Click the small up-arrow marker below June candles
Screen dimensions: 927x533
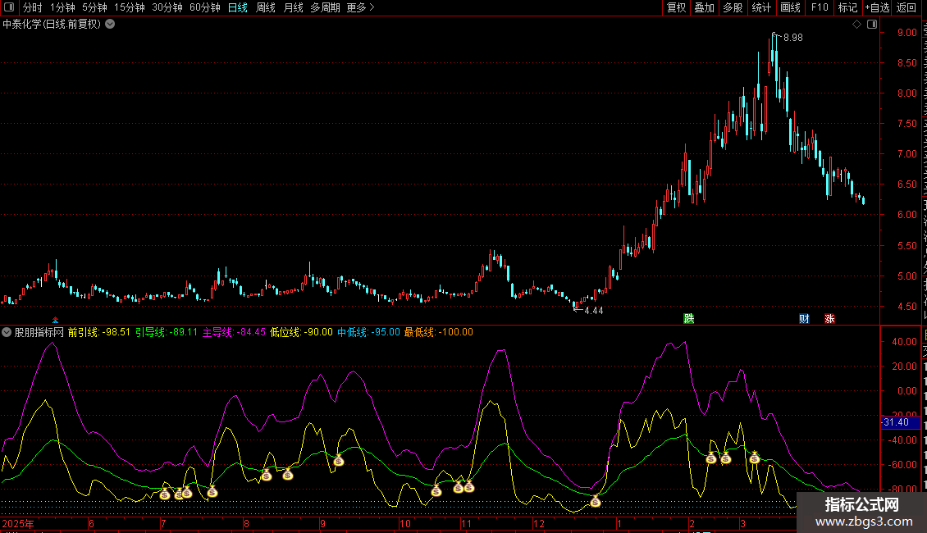[x=56, y=320]
